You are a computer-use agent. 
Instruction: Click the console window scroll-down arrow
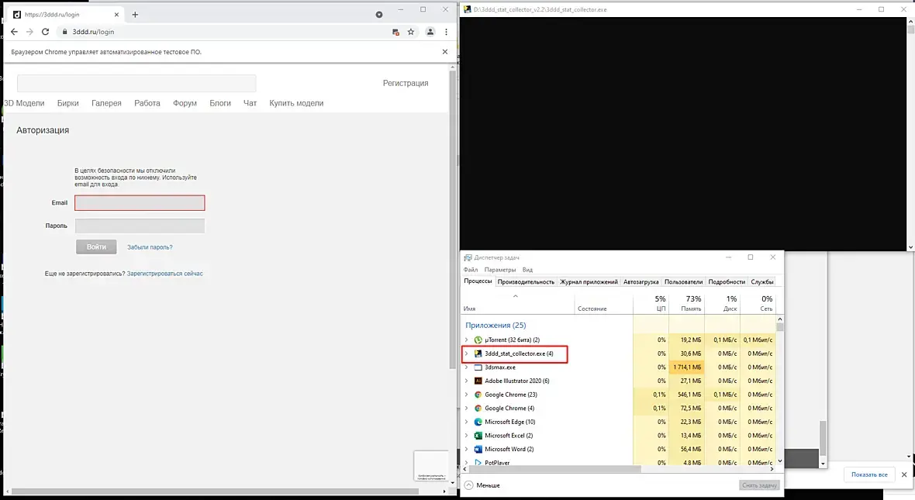point(910,247)
